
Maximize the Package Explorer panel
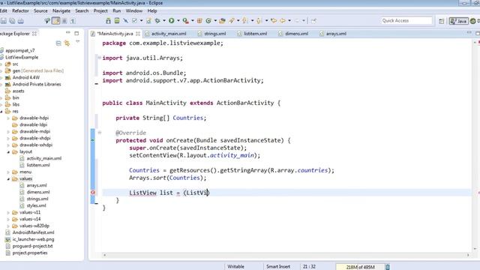(x=76, y=33)
